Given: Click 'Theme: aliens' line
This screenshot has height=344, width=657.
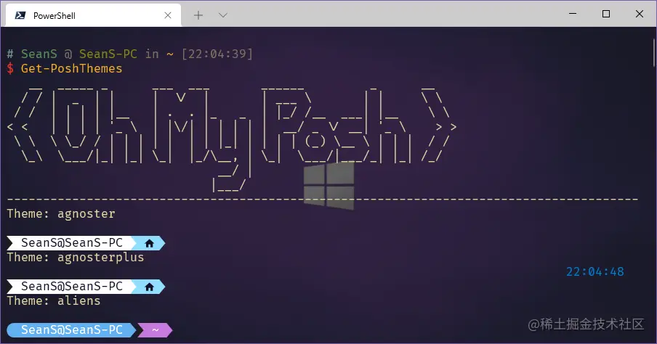Looking at the screenshot, I should (x=54, y=301).
